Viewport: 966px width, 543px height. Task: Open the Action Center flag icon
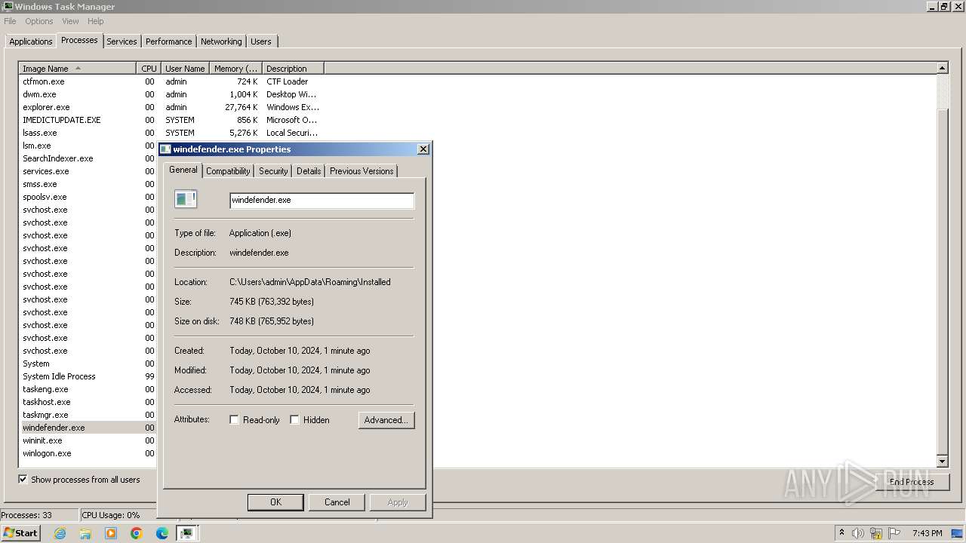(894, 533)
